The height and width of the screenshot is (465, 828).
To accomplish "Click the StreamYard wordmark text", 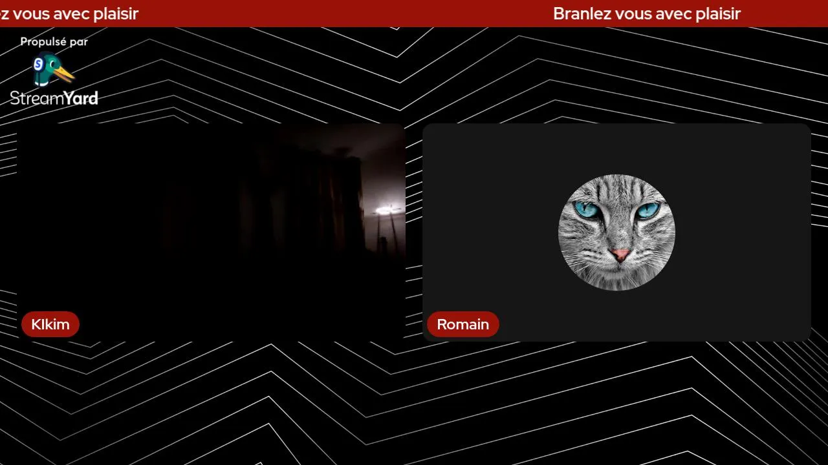I will pyautogui.click(x=54, y=98).
